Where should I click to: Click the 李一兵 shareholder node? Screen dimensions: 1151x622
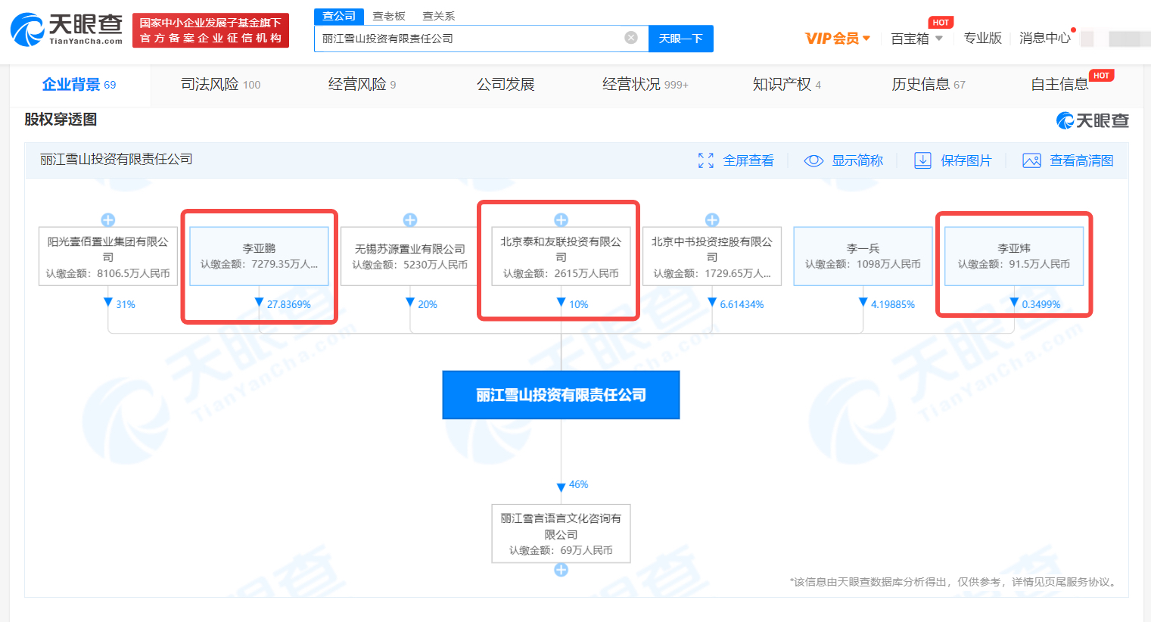click(x=863, y=257)
